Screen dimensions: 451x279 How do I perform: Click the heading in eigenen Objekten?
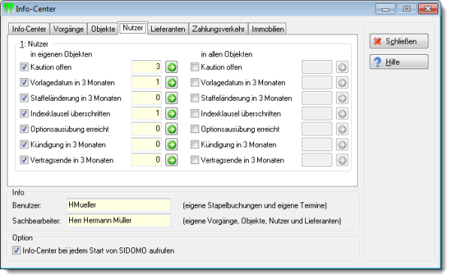coord(62,54)
